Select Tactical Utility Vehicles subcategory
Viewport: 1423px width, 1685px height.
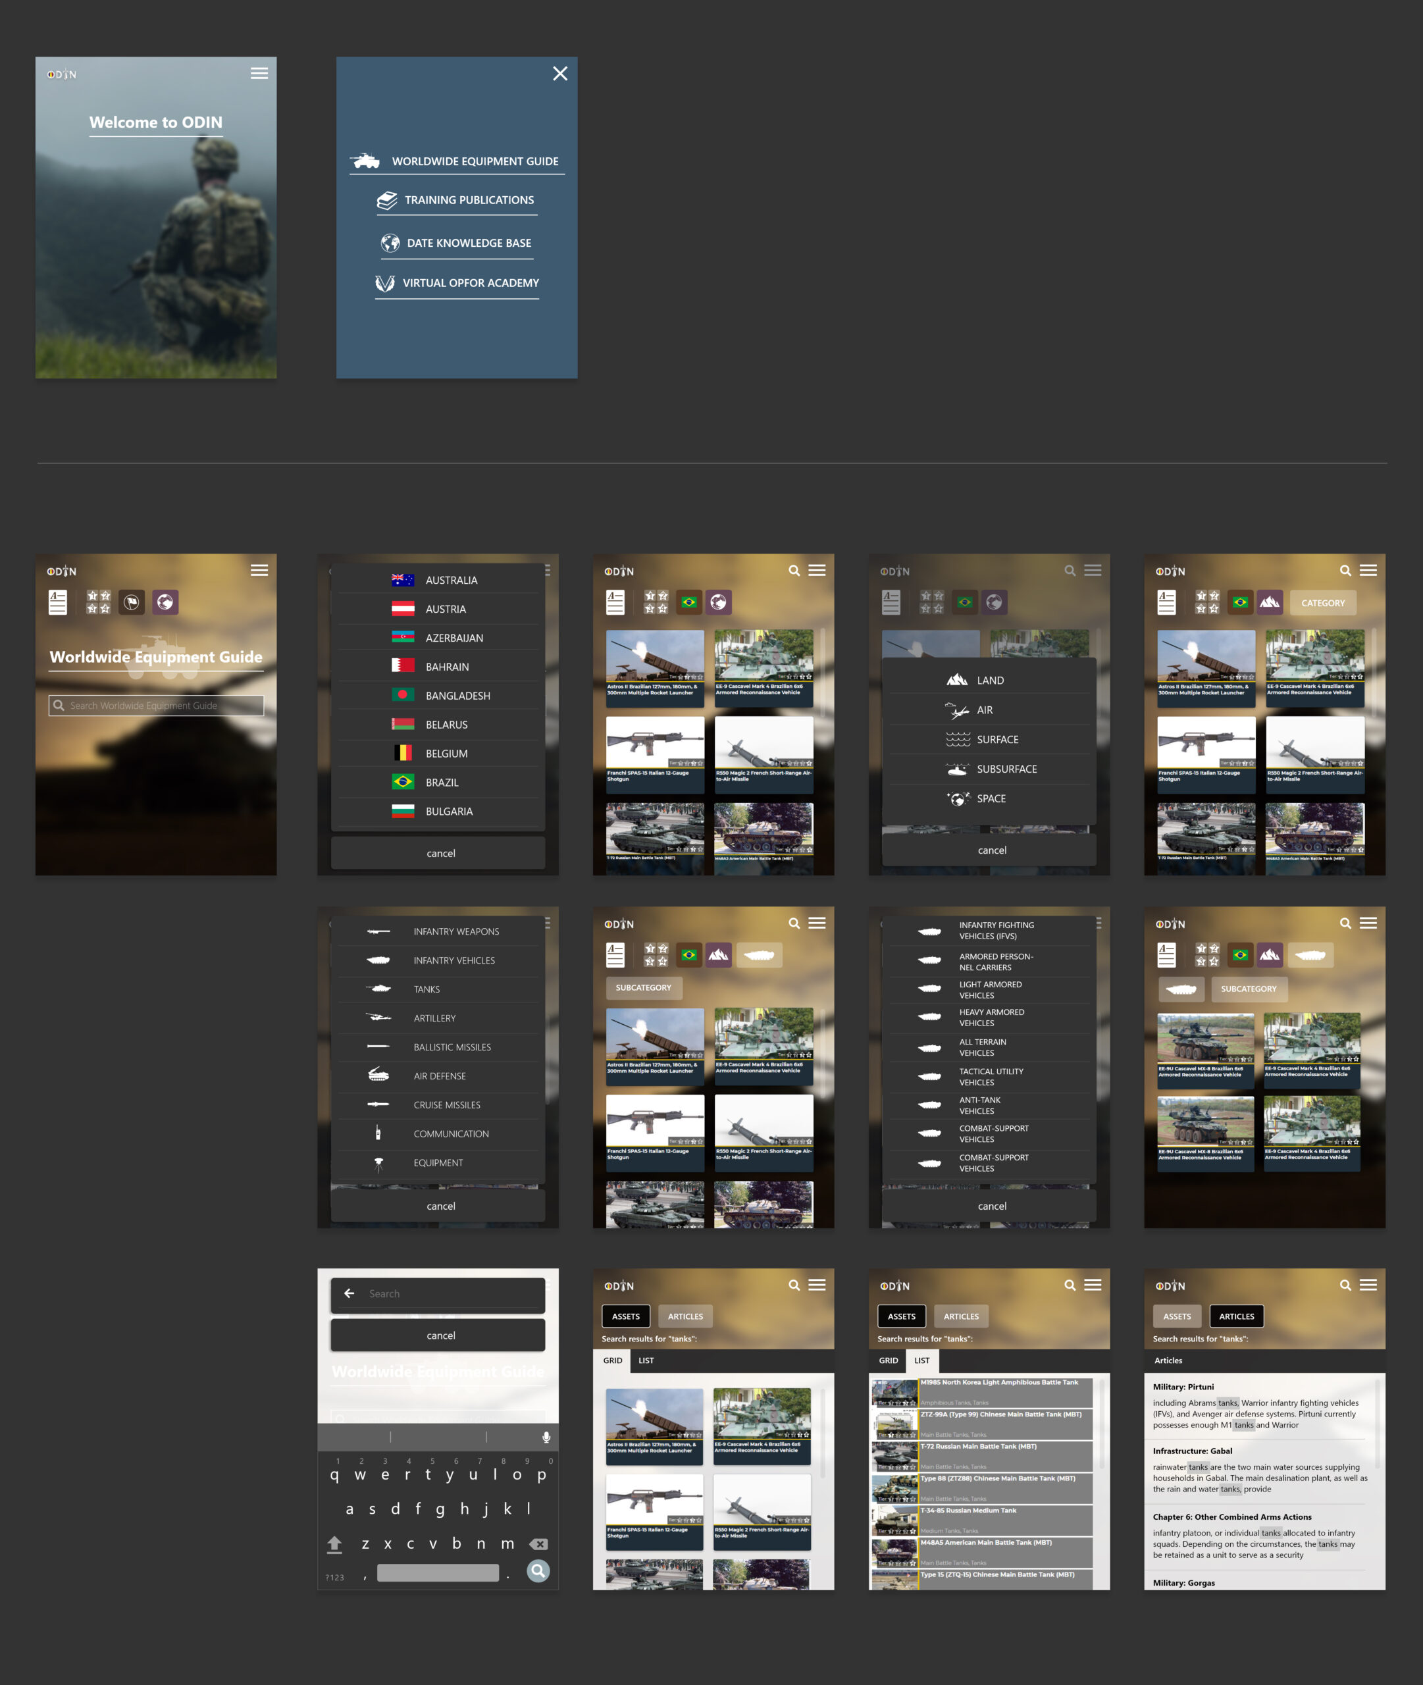pos(989,1077)
